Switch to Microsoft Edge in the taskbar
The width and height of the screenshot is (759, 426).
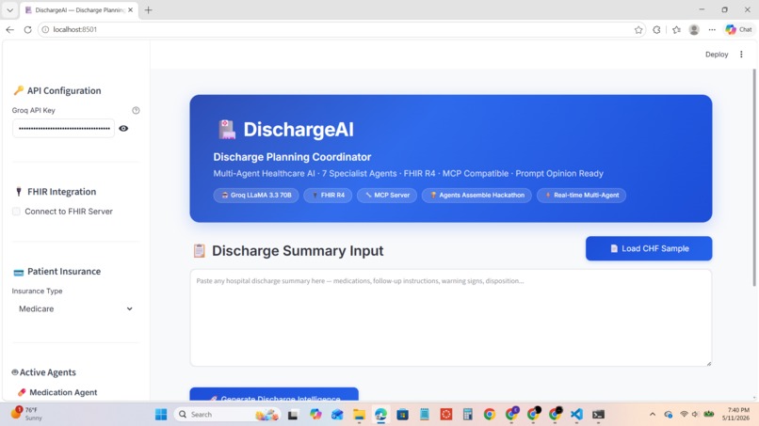click(381, 415)
